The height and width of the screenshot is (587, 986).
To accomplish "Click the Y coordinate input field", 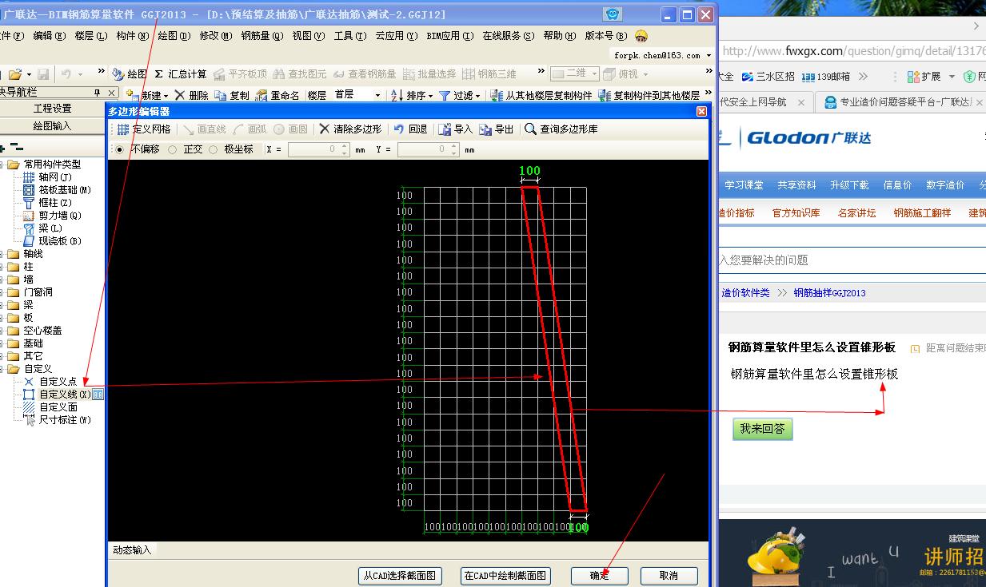I will 428,149.
